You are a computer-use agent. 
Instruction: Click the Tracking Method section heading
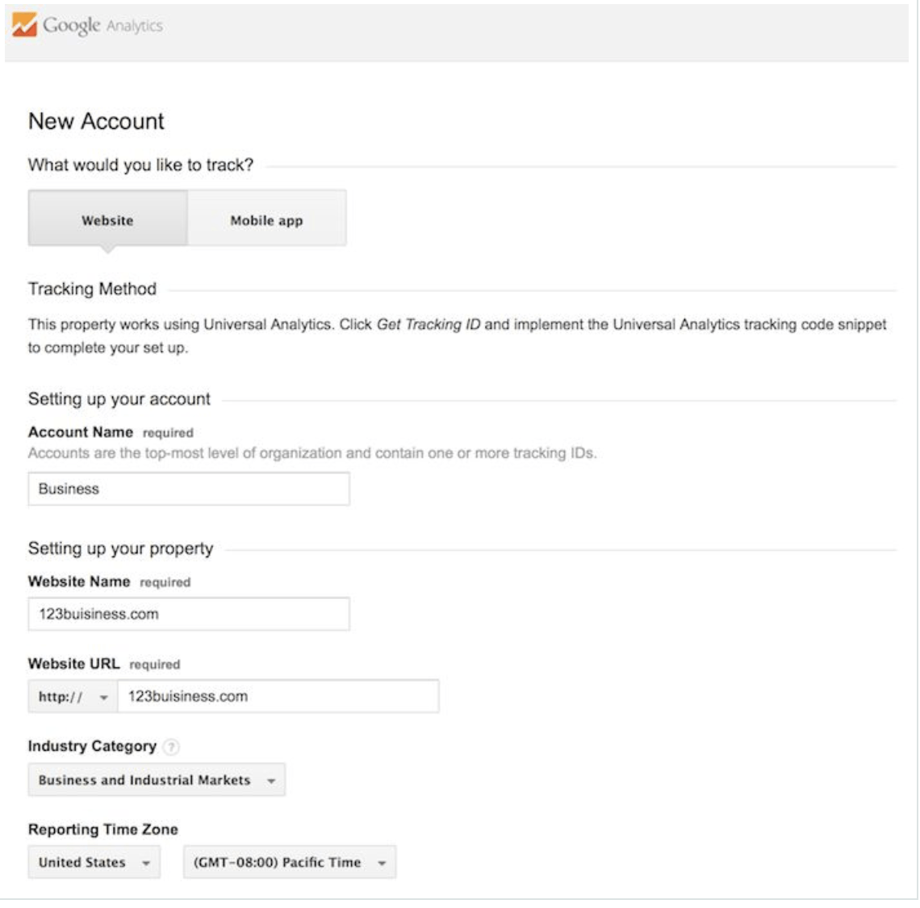pyautogui.click(x=92, y=289)
